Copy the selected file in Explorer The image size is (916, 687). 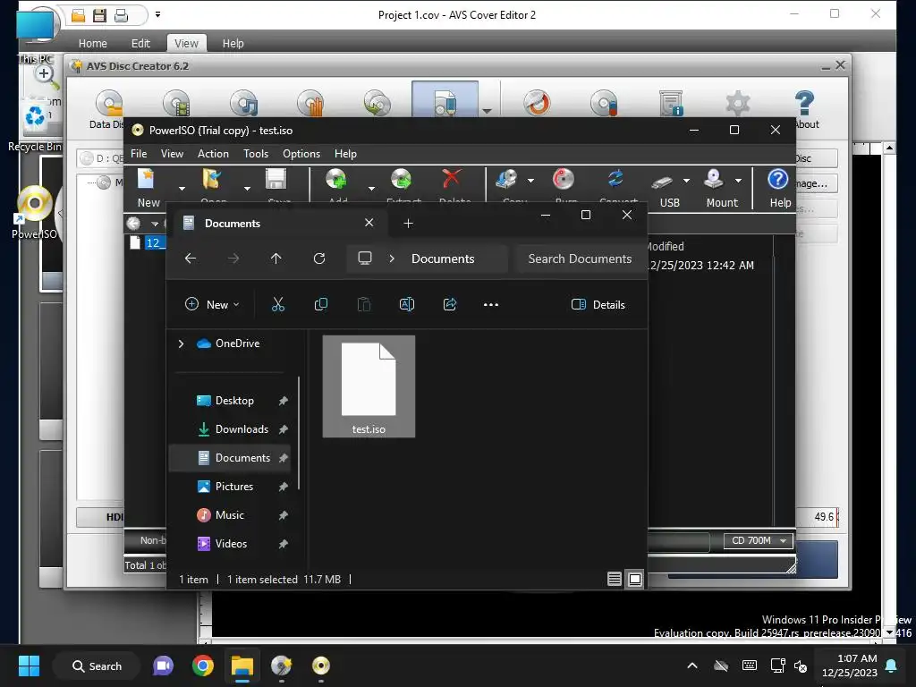(321, 304)
